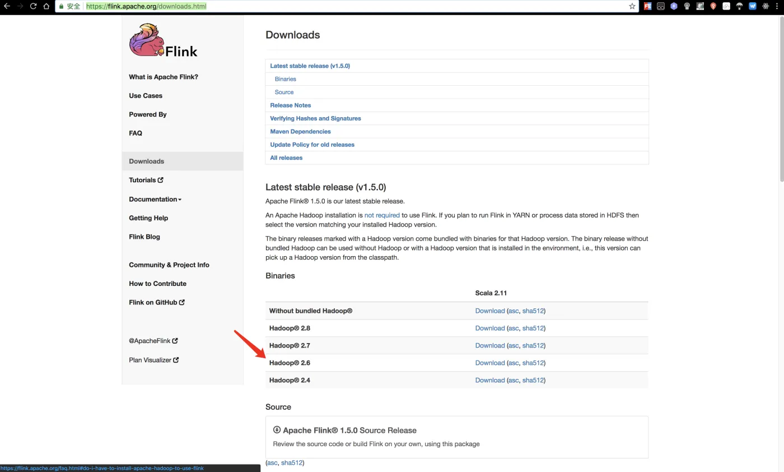Open the React DevTools extension
784x472 pixels.
(x=766, y=6)
